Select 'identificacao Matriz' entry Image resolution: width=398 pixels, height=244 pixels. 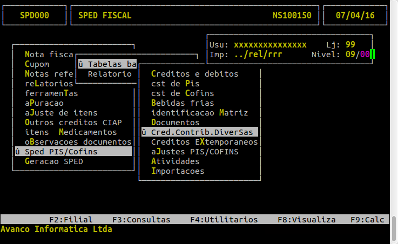point(199,113)
